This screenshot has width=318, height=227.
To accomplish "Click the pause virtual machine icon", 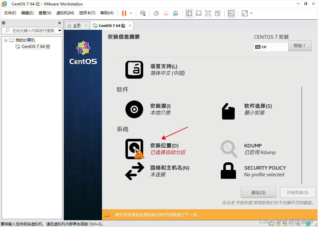I will point(124,13).
